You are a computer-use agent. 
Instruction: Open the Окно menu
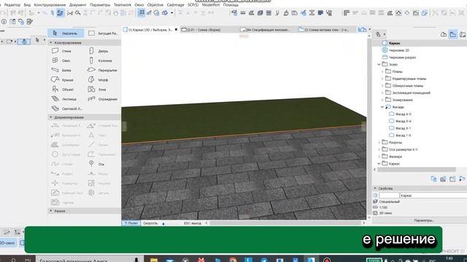(x=139, y=5)
